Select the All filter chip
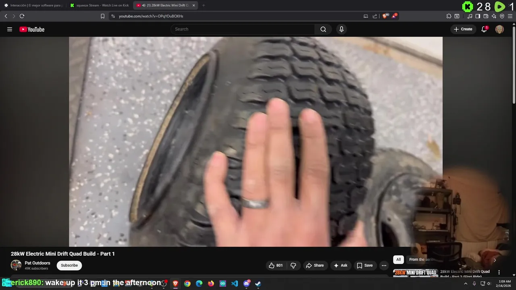The height and width of the screenshot is (290, 516). click(398, 260)
